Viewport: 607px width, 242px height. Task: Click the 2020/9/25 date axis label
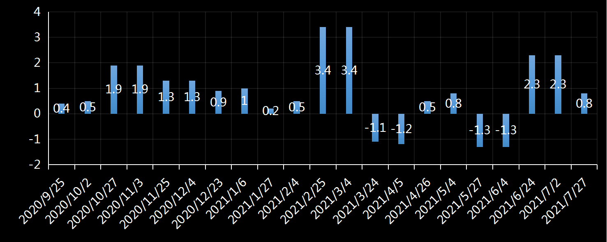pyautogui.click(x=43, y=201)
